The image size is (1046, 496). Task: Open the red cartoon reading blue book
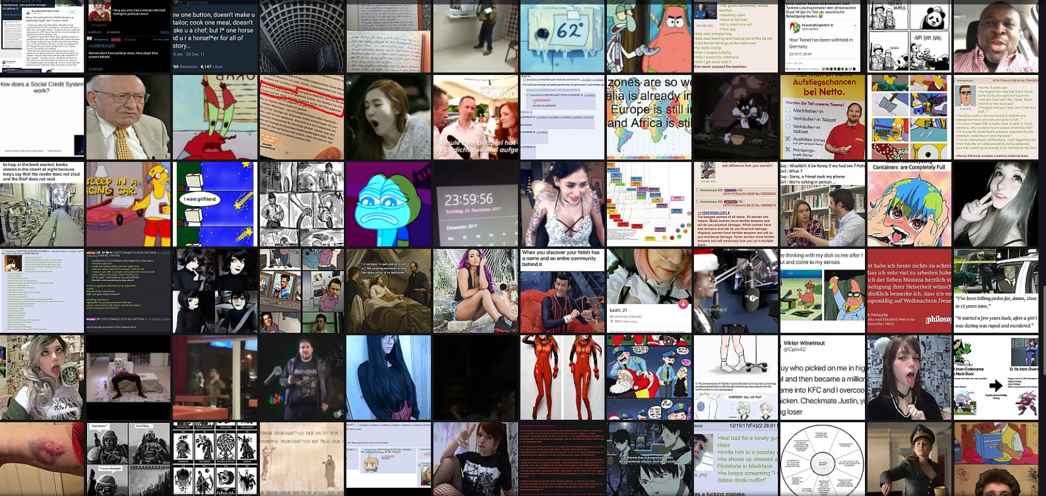[x=996, y=459]
